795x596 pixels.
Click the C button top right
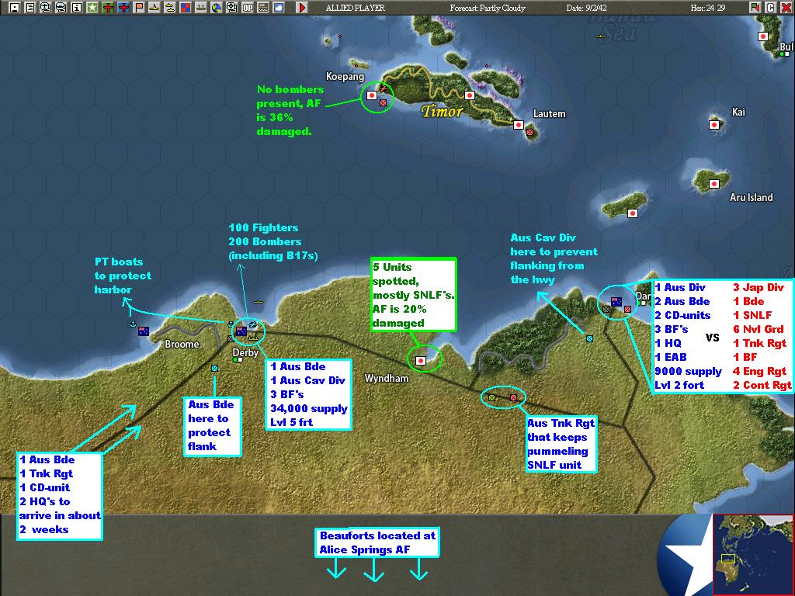(771, 8)
